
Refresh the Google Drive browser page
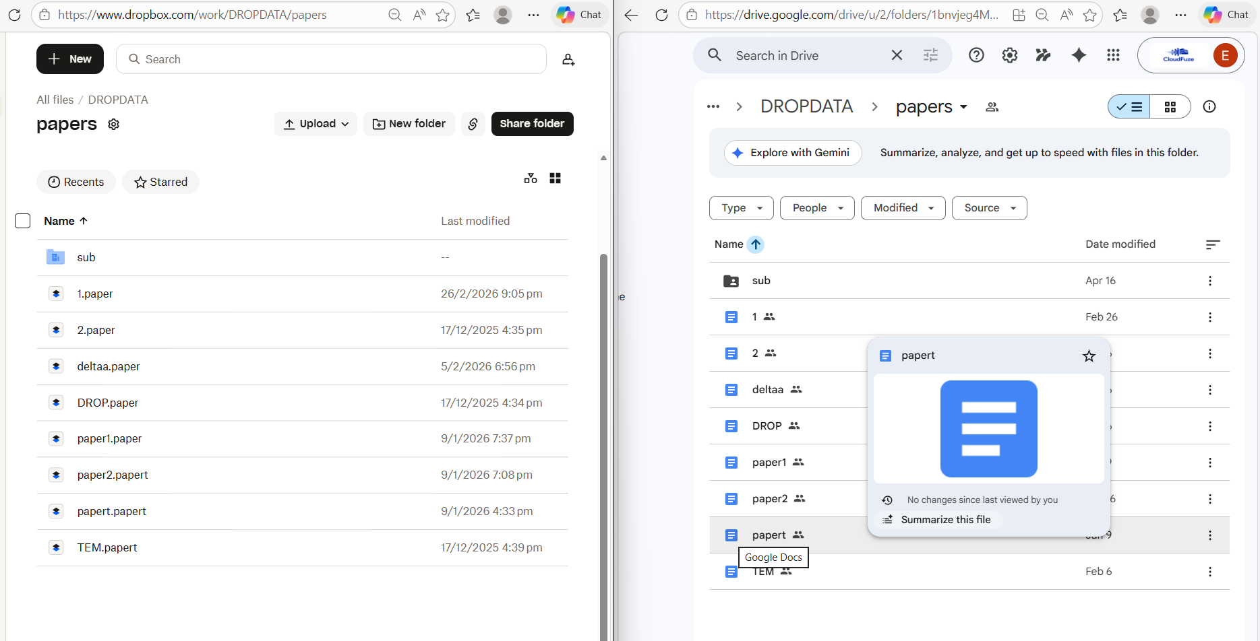[662, 15]
